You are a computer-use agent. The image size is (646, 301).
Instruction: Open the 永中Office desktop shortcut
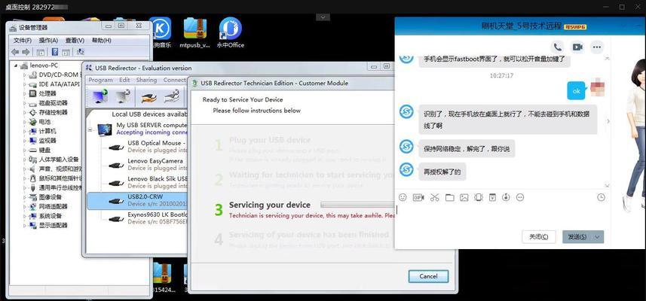click(x=231, y=33)
